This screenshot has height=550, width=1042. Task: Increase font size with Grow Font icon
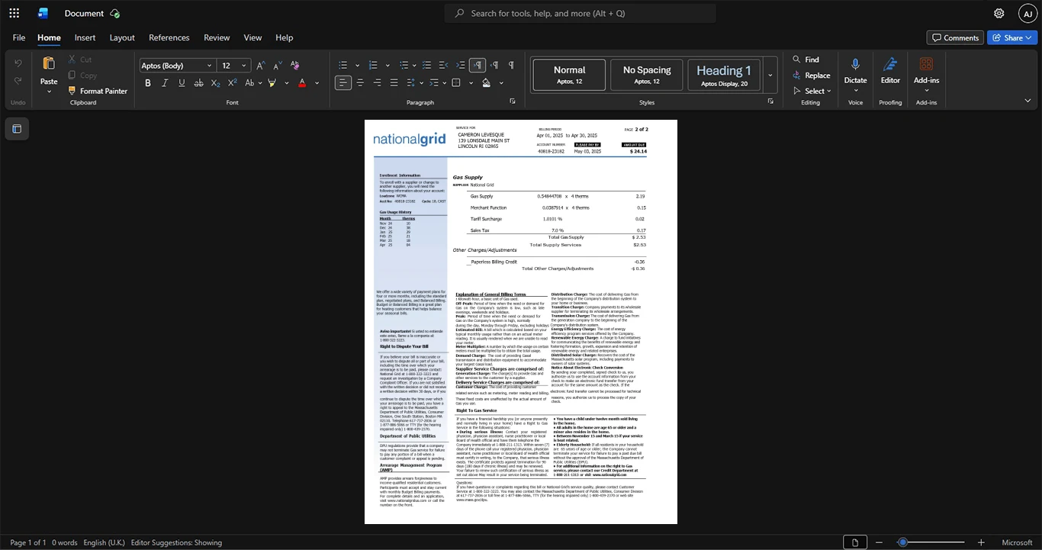pos(261,66)
